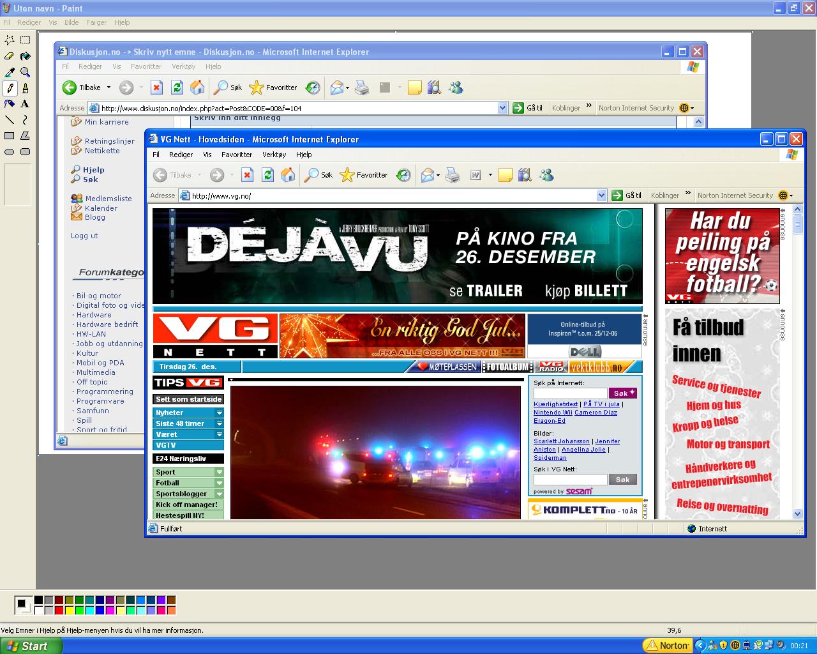Open the Tilbake history arrow in Diskusjon.no window
This screenshot has height=654, width=817.
pos(109,87)
